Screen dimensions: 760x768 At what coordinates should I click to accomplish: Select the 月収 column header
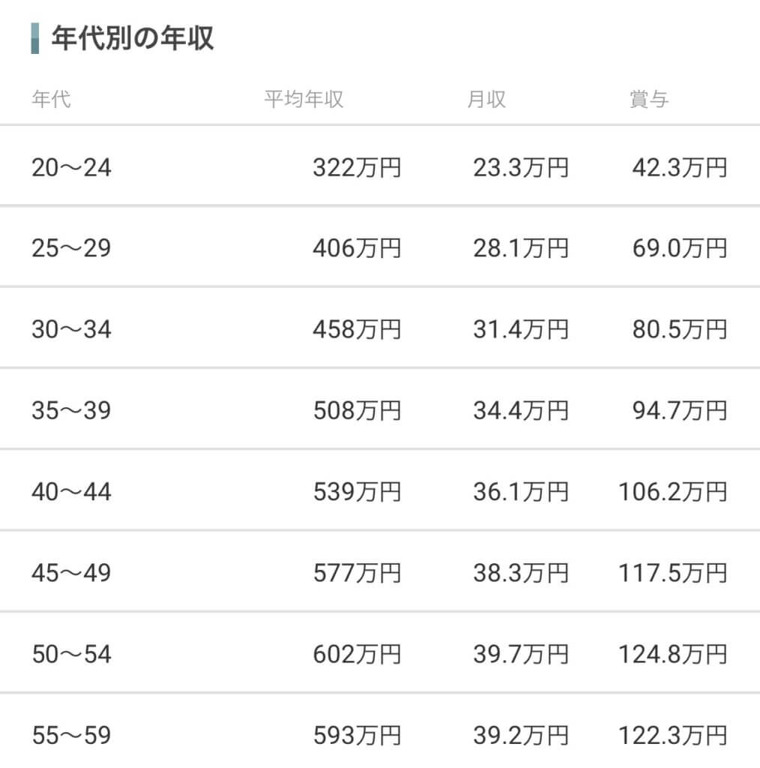(x=486, y=99)
